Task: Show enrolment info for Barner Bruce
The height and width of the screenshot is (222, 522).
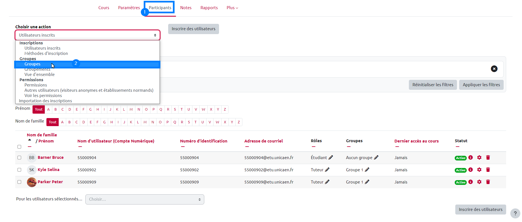Action: 471,157
